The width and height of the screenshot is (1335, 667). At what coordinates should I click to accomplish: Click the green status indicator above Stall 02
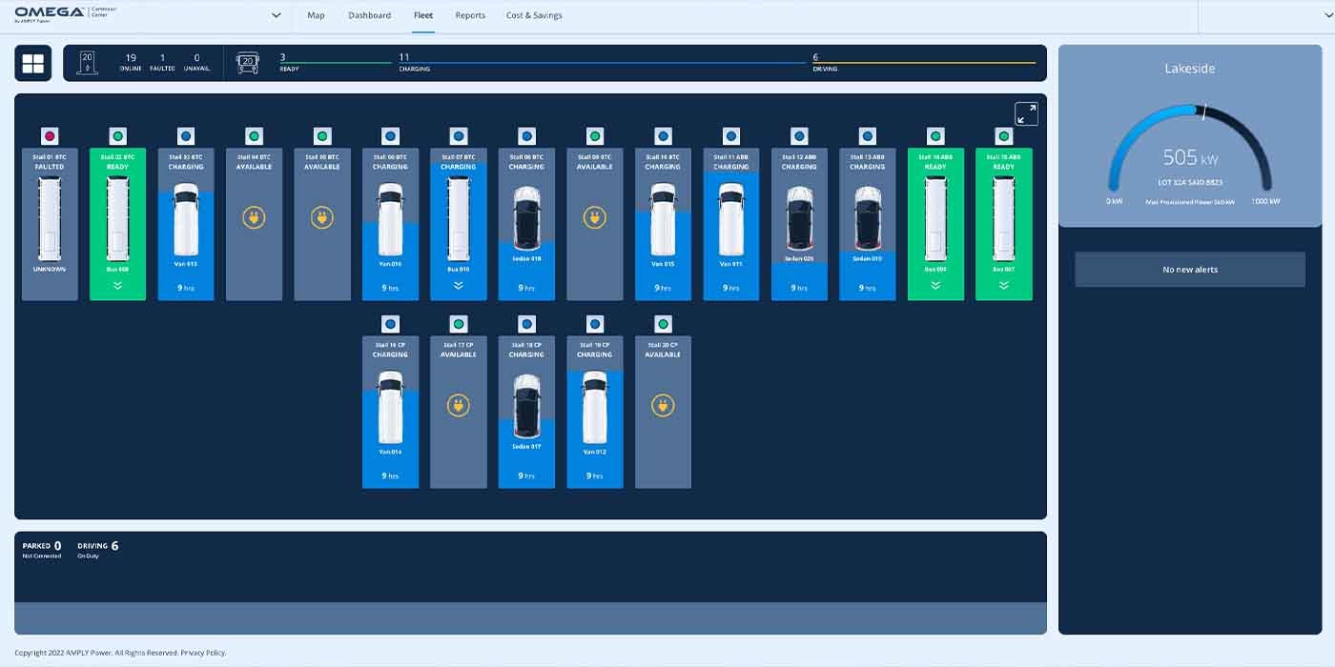point(118,136)
